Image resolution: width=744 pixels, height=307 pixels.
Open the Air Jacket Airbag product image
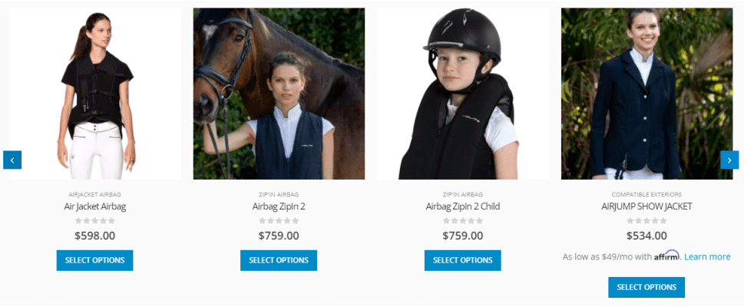point(95,94)
